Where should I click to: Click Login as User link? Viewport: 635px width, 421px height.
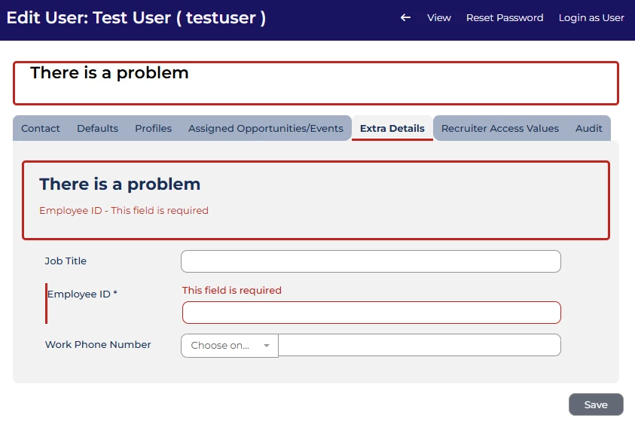[x=591, y=18]
